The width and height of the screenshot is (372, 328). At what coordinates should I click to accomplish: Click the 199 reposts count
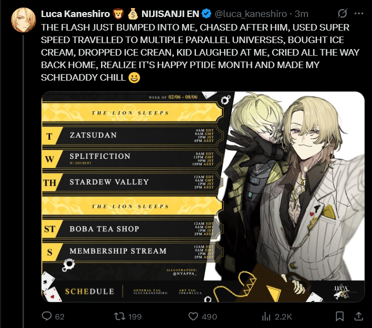tap(135, 316)
